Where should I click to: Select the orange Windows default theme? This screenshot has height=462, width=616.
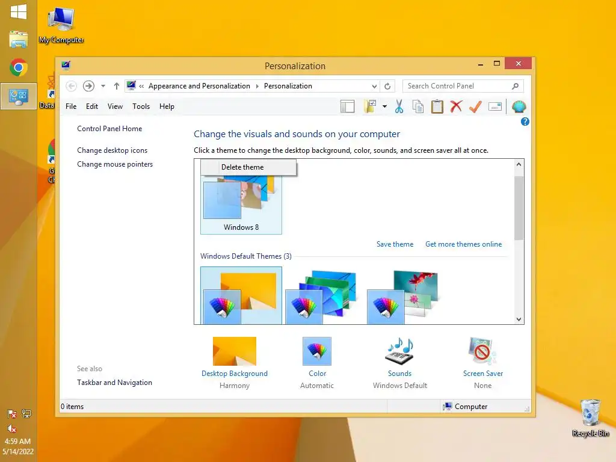click(241, 296)
